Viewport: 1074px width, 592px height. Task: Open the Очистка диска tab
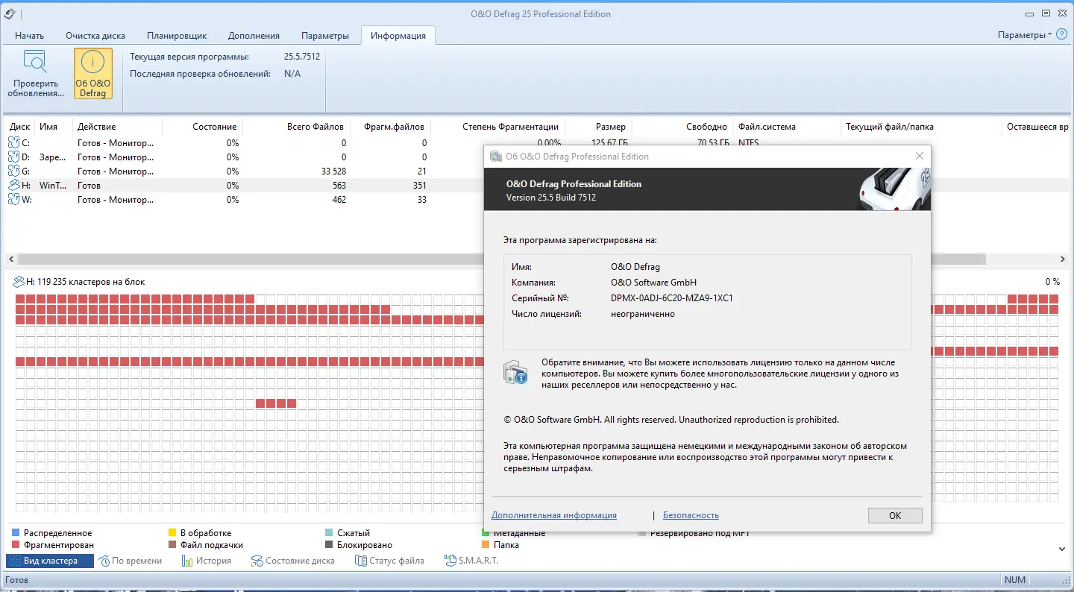[95, 35]
